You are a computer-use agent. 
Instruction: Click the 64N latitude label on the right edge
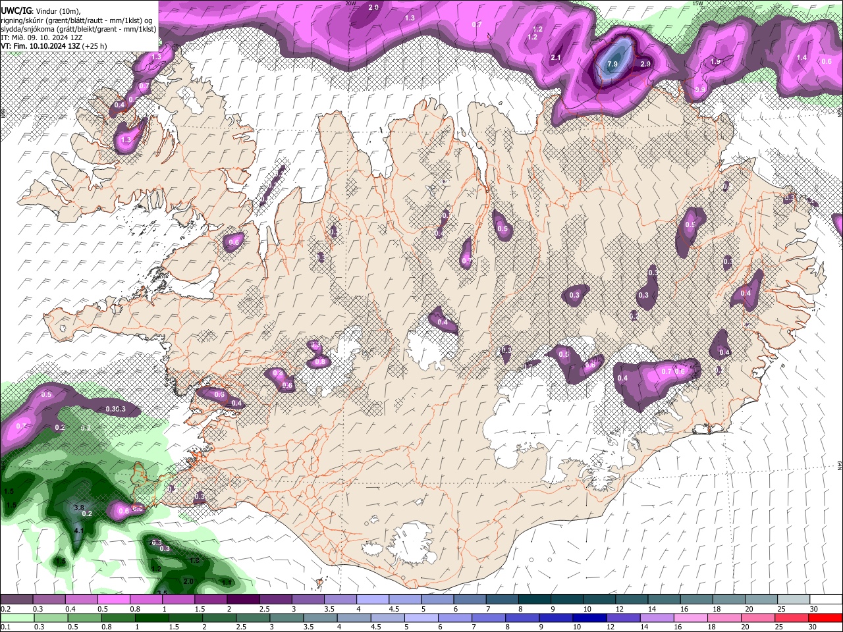click(840, 465)
